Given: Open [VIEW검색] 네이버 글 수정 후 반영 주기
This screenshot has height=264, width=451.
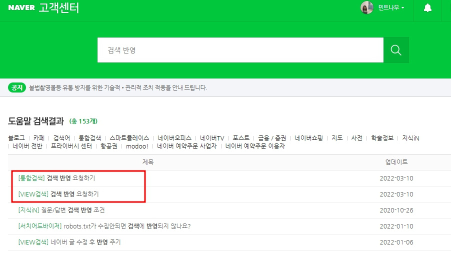Looking at the screenshot, I should click(69, 242).
